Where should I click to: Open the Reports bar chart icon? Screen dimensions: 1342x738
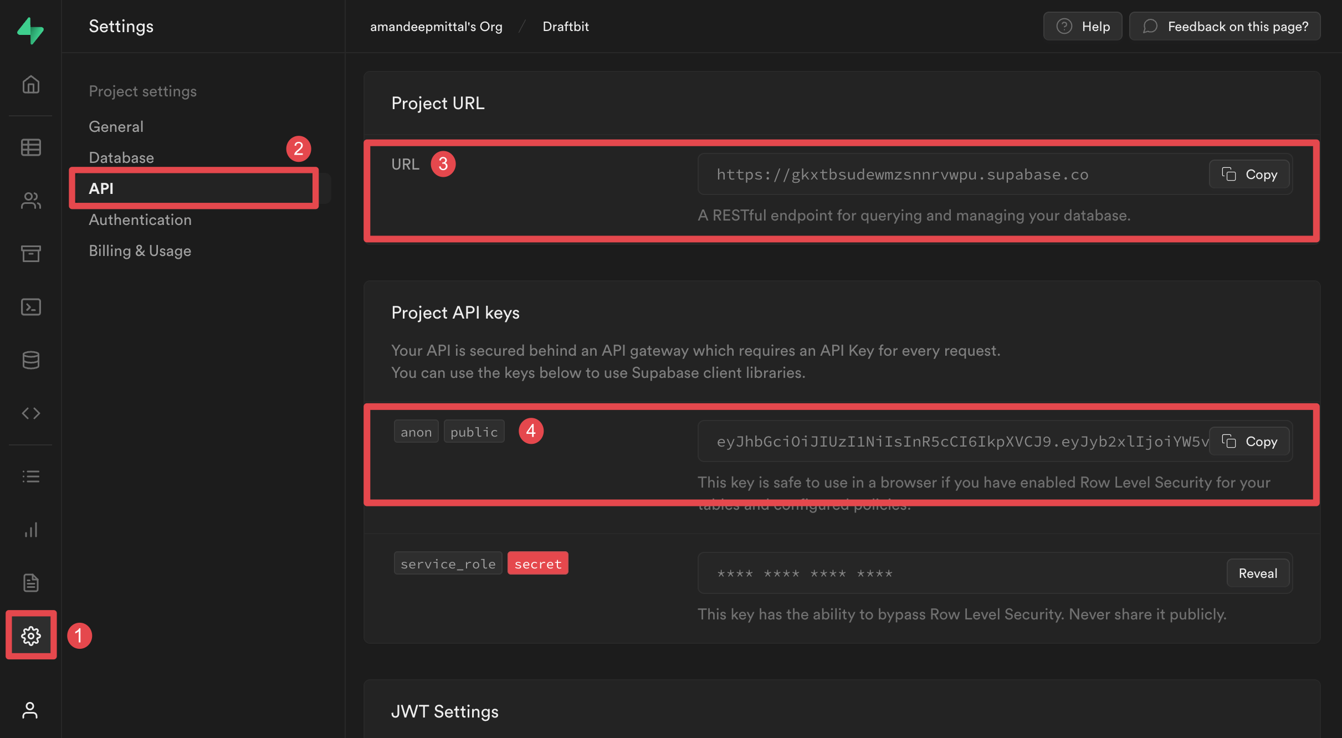(x=30, y=530)
